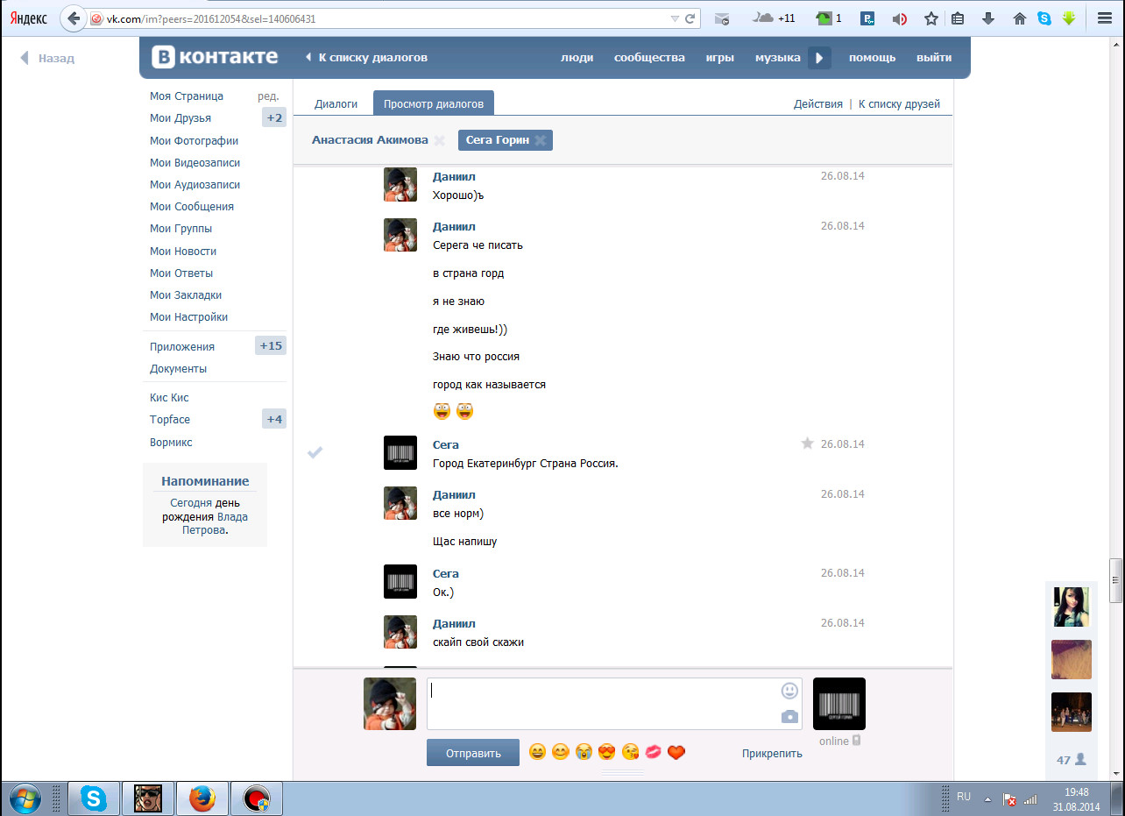1125x816 pixels.
Task: Select Сега's Екатеринбург message with checkmark
Action: click(315, 452)
